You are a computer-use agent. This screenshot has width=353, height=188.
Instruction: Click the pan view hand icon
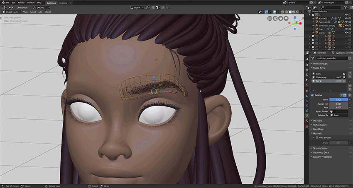pos(280,18)
